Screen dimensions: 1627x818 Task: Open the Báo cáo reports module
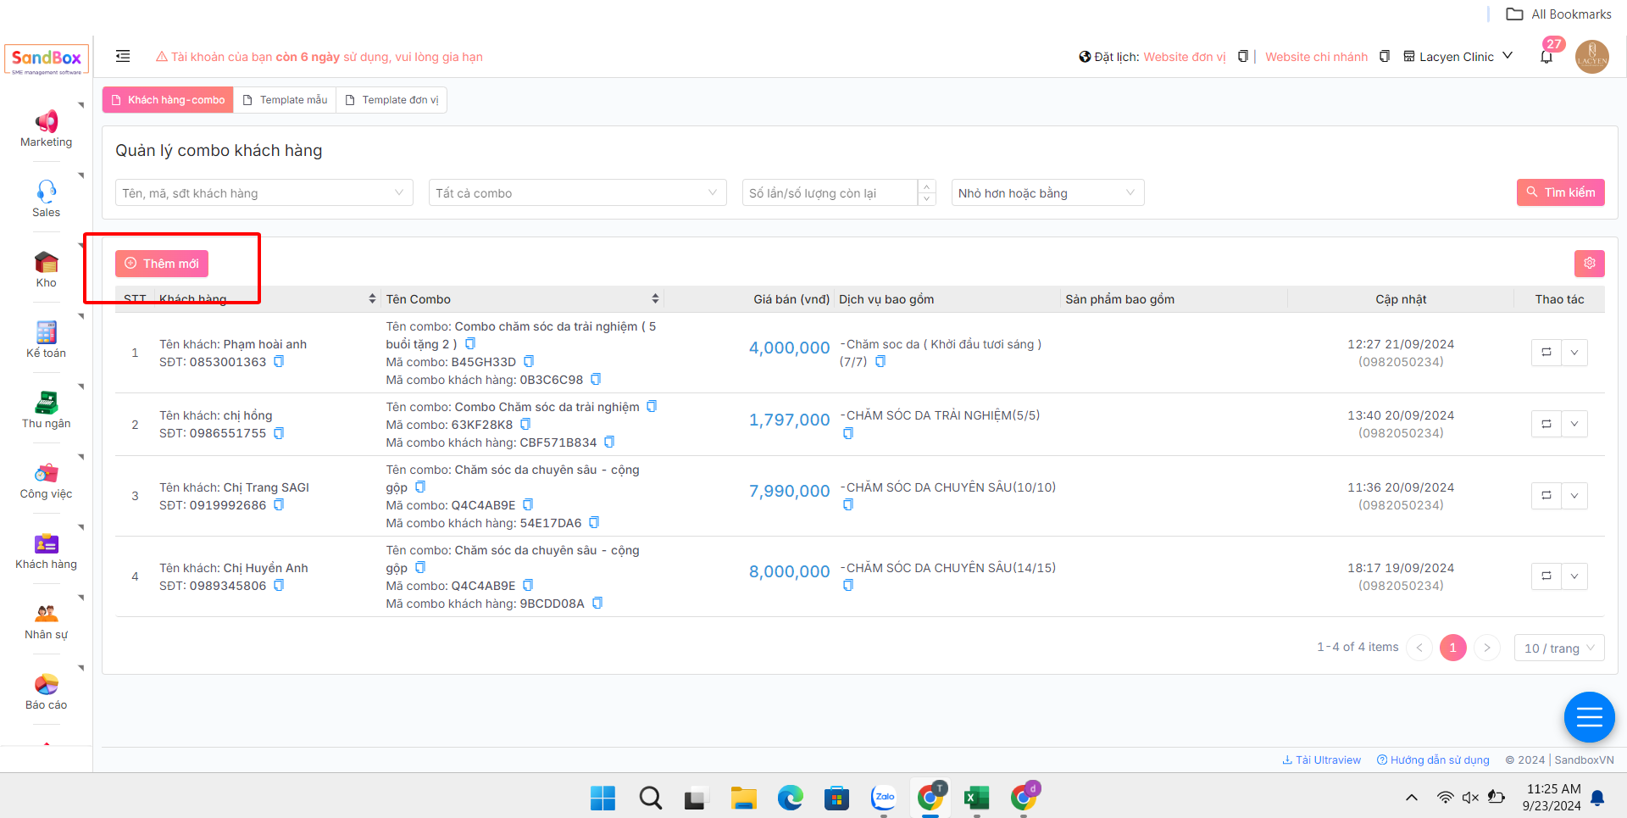[x=46, y=692]
